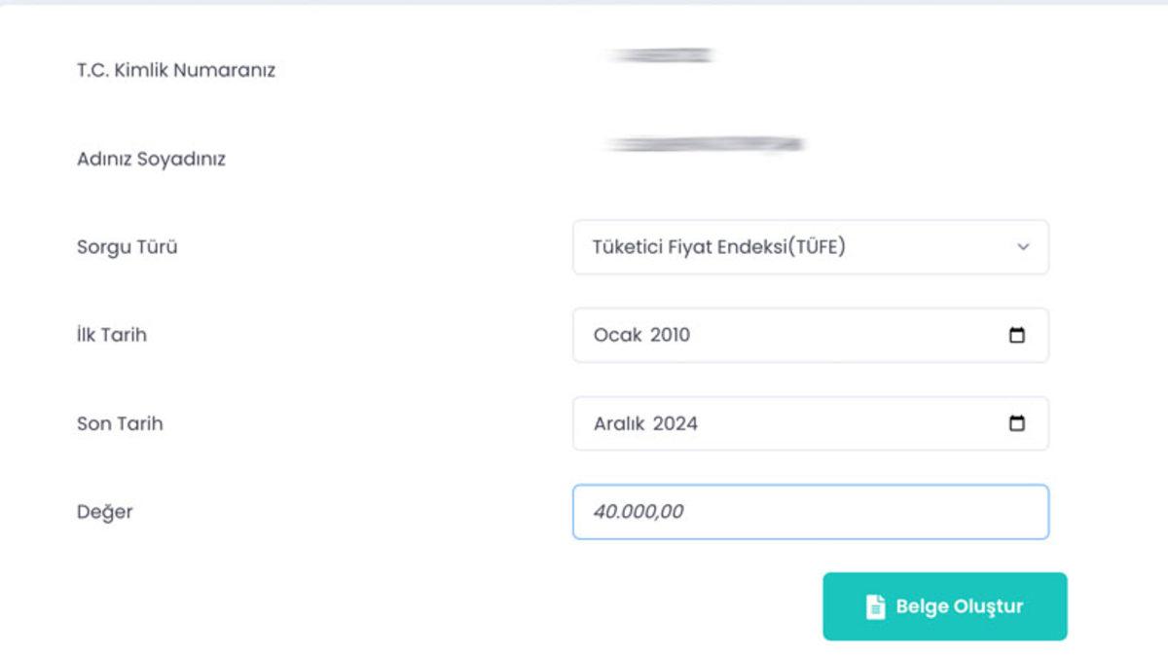Click the Son Tarih label
The width and height of the screenshot is (1168, 657).
[120, 424]
